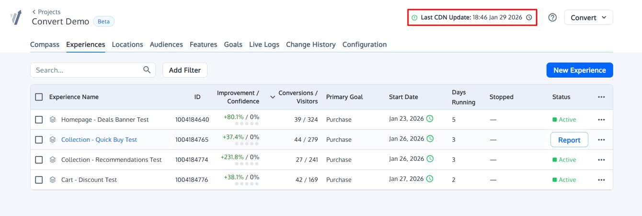
Task: Open the Collection - Quick Buy Test link
Action: pyautogui.click(x=99, y=140)
